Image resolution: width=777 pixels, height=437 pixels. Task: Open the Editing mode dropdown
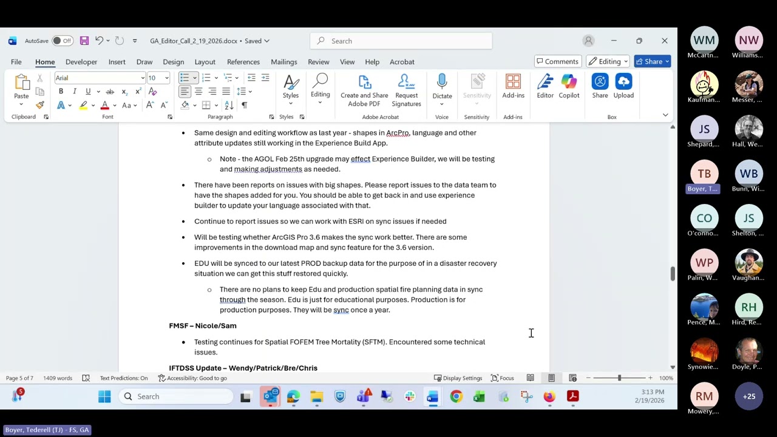608,61
